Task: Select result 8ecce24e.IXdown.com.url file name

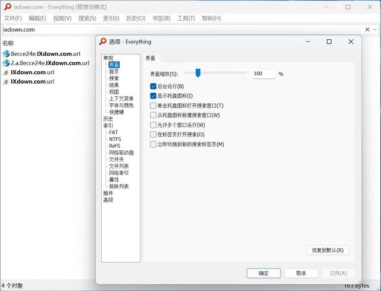Action: [x=45, y=54]
